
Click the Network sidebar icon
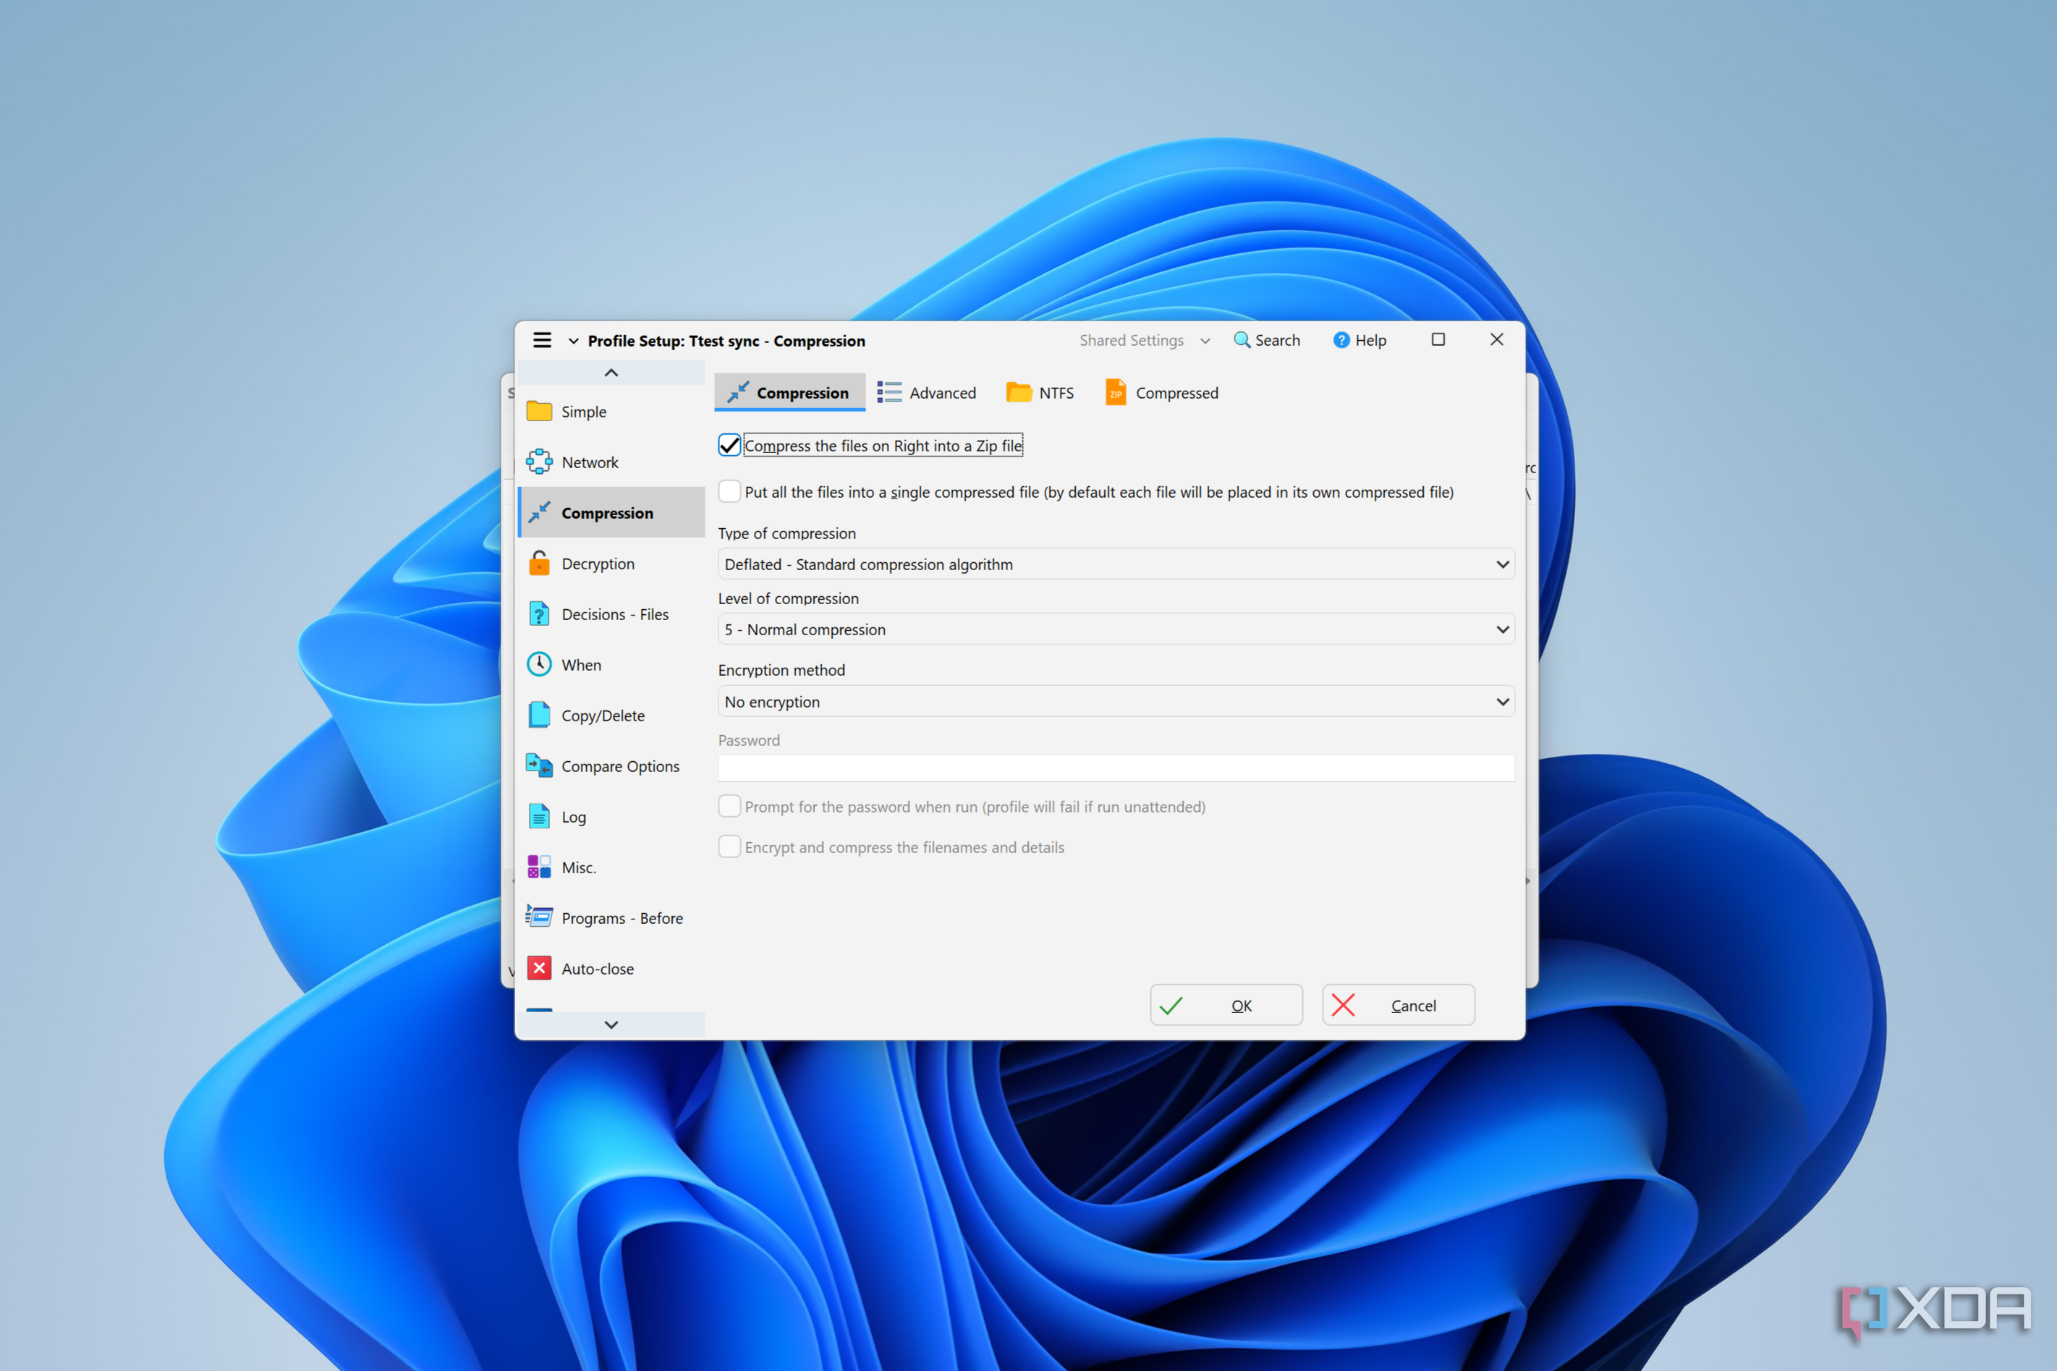[539, 462]
